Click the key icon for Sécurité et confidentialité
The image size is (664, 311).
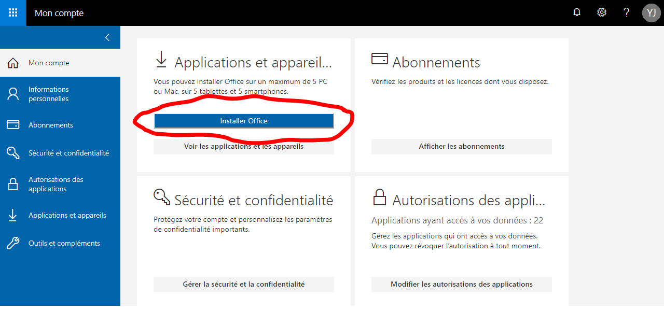tap(13, 153)
